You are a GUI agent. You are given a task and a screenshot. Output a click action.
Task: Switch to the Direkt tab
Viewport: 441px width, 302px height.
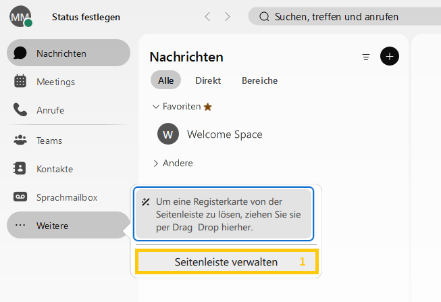[x=208, y=80]
